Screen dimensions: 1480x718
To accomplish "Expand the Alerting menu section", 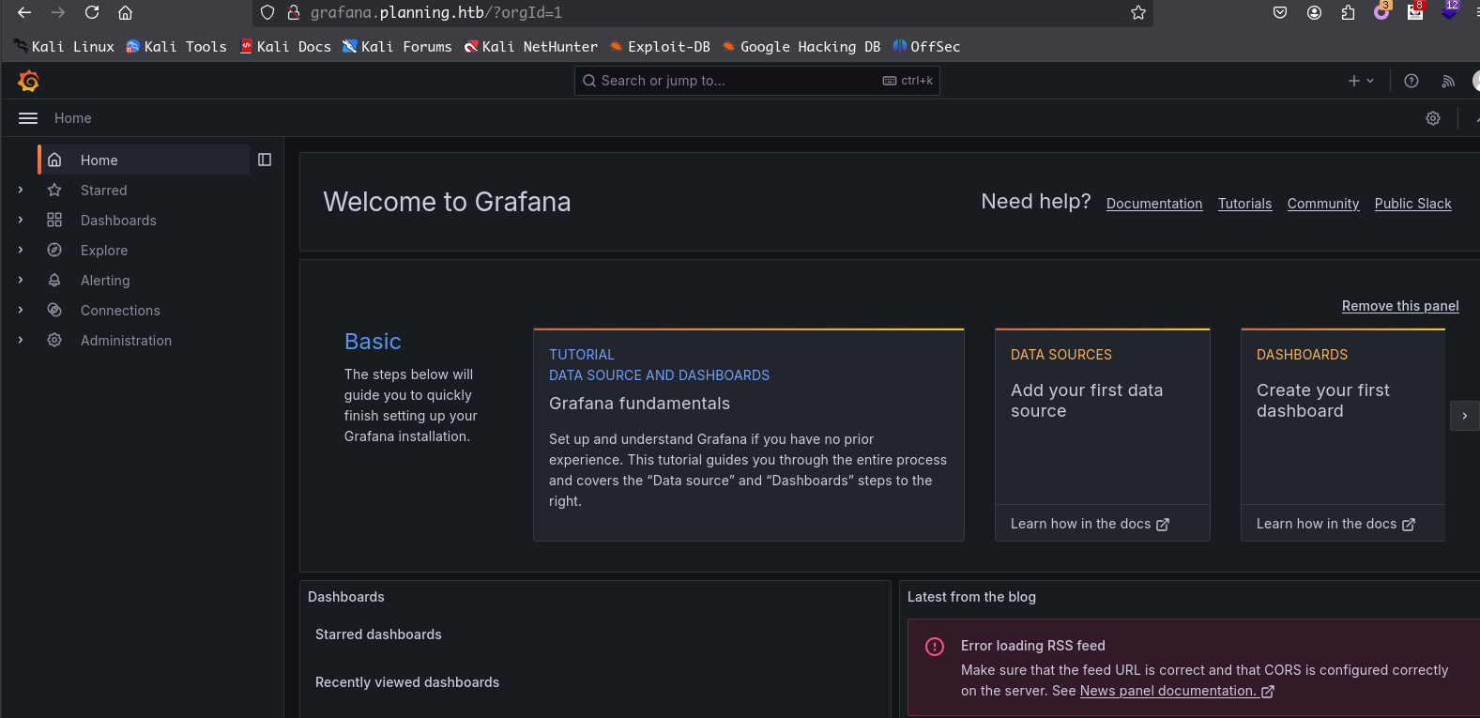I will click(x=21, y=281).
